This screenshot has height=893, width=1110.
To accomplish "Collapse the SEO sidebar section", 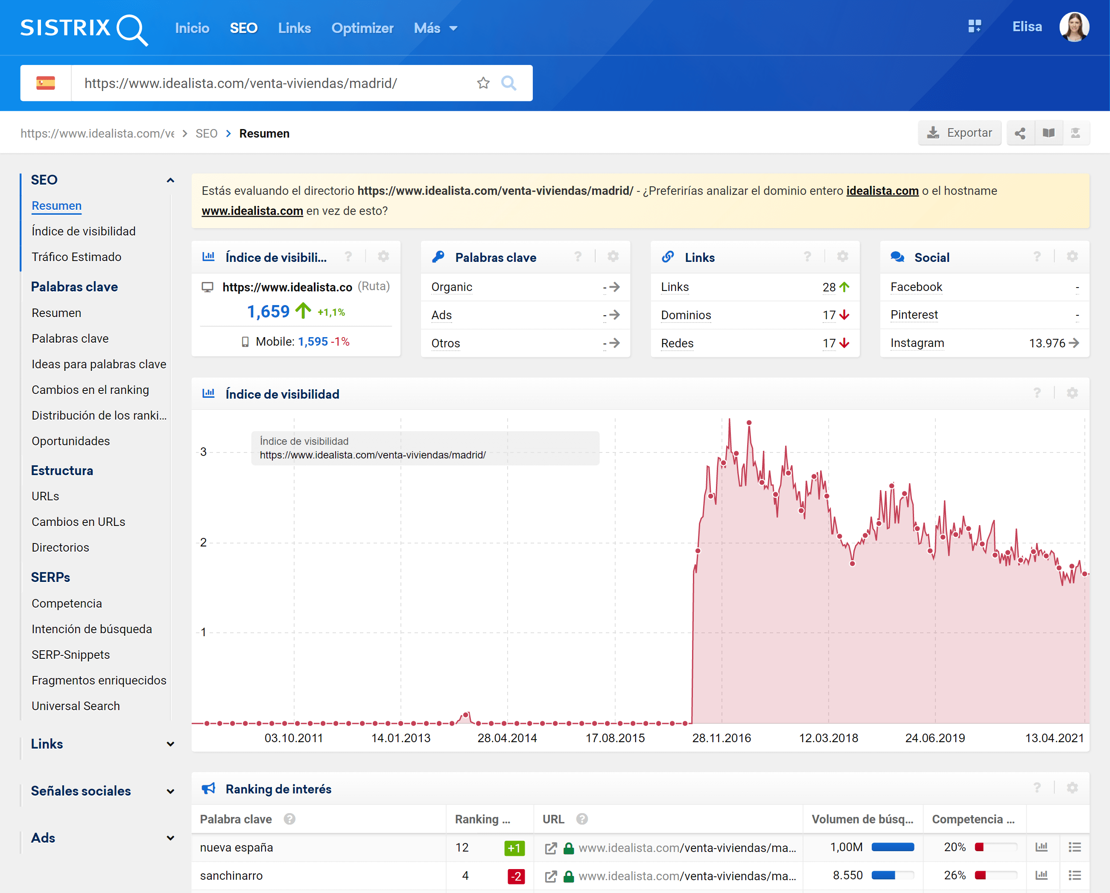I will tap(170, 180).
